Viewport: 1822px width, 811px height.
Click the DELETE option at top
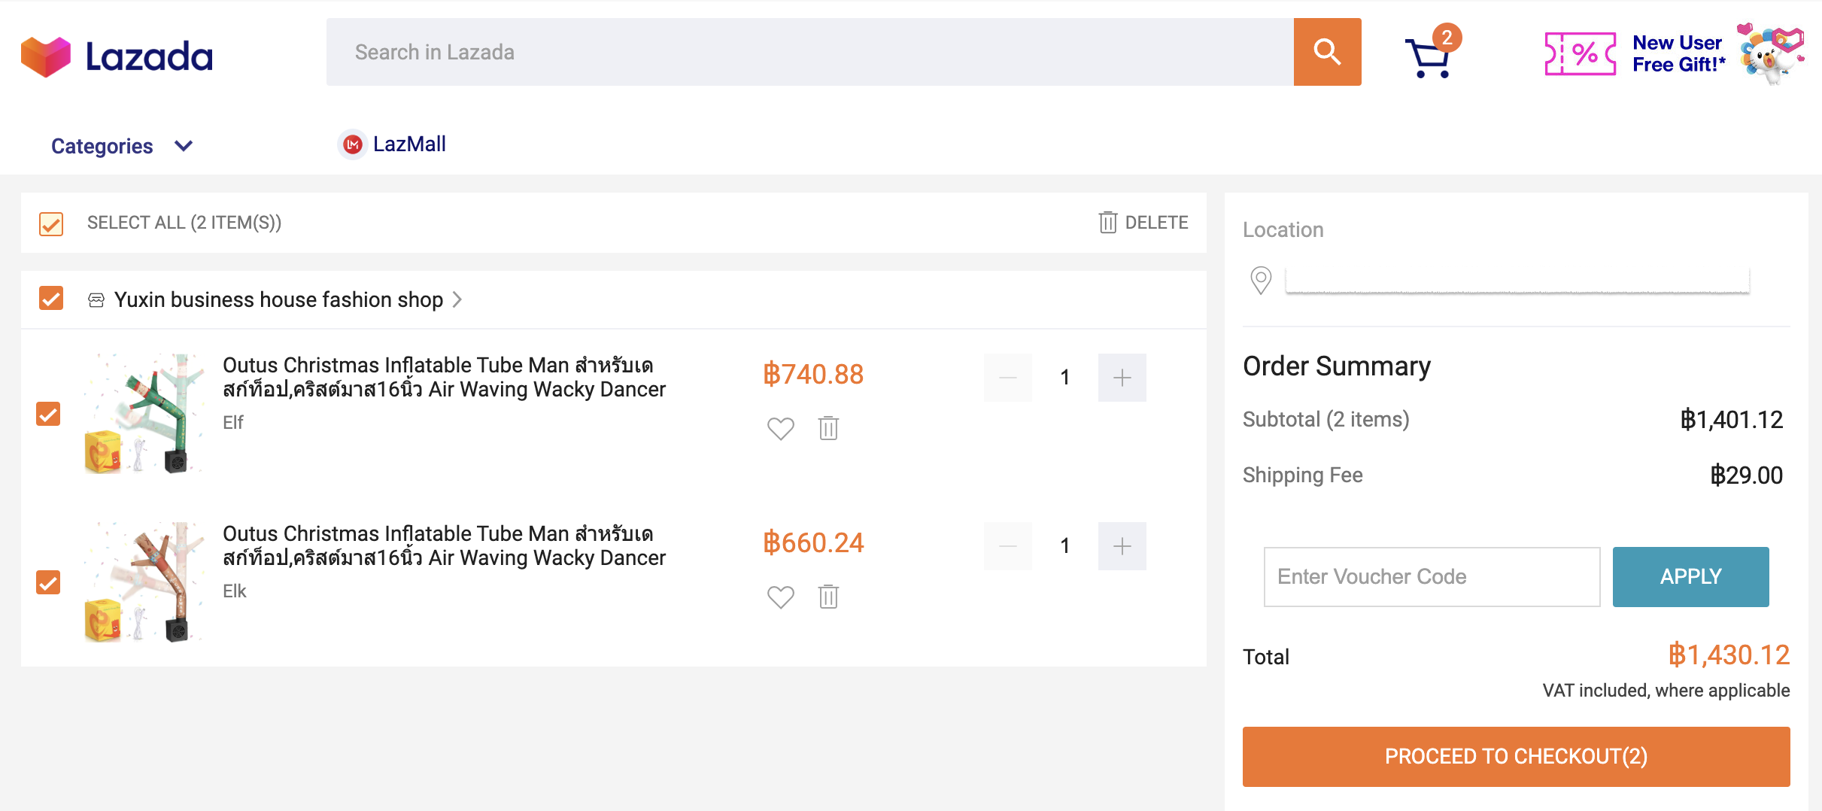(x=1143, y=223)
